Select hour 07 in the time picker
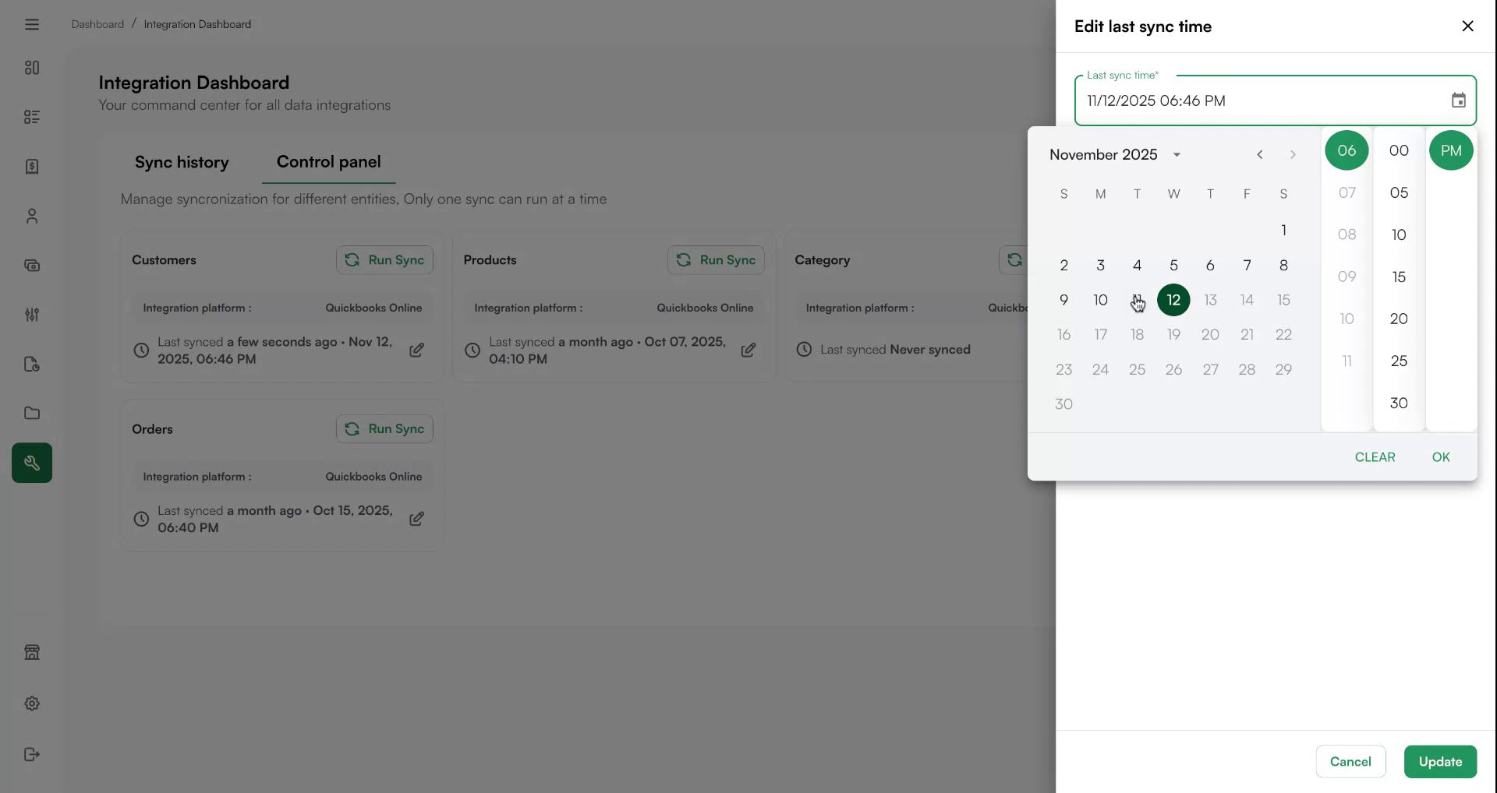1497x793 pixels. pyautogui.click(x=1347, y=192)
